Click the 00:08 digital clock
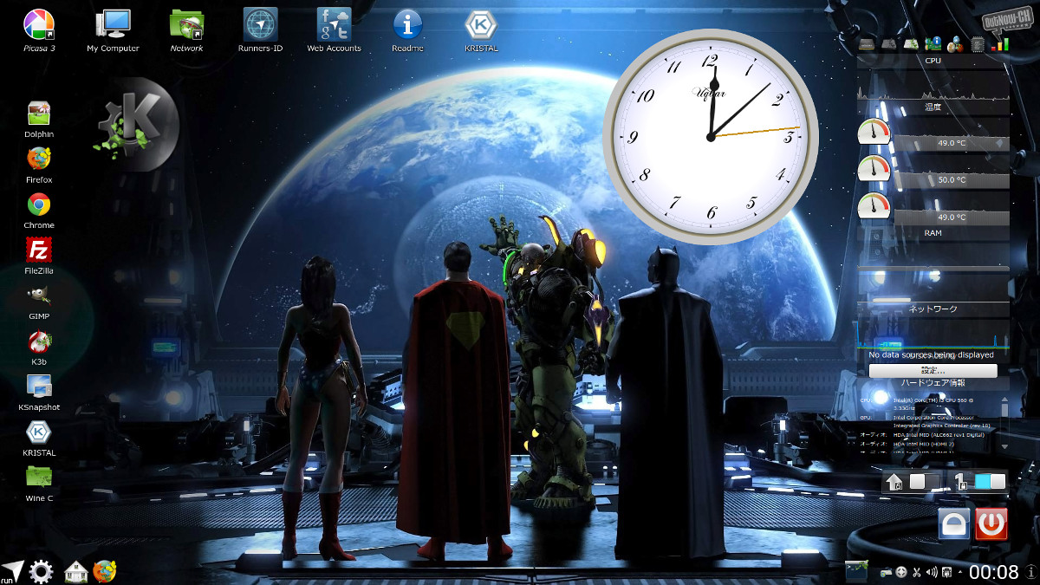 tap(994, 572)
